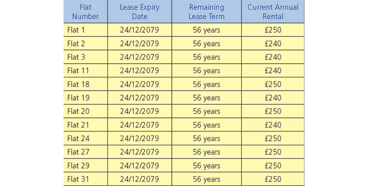Select the Flat 2 row label

click(86, 43)
